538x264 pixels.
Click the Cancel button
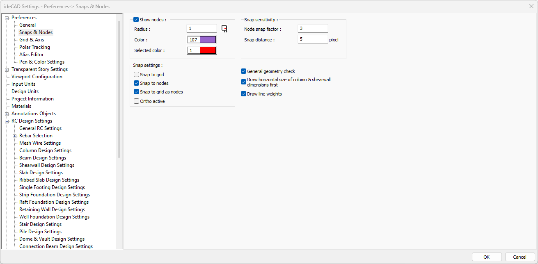[520, 257]
